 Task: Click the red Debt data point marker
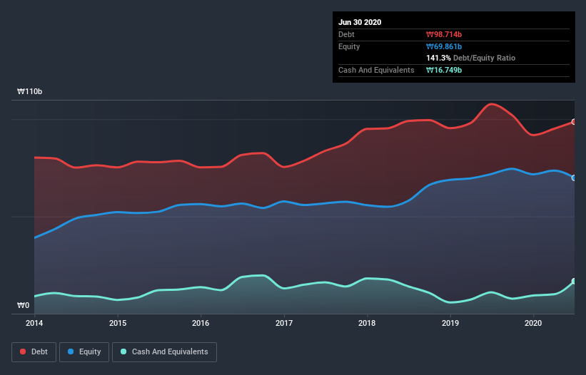pyautogui.click(x=574, y=122)
